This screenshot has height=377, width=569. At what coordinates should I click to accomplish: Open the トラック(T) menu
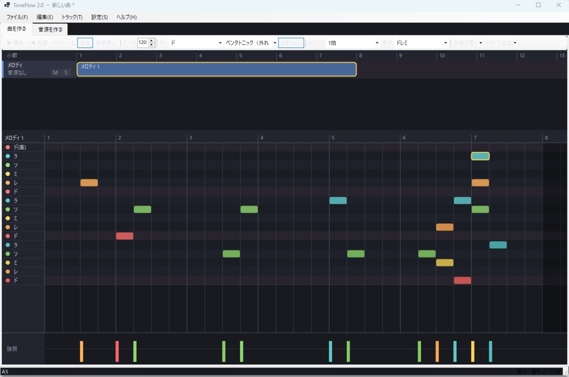tap(72, 17)
